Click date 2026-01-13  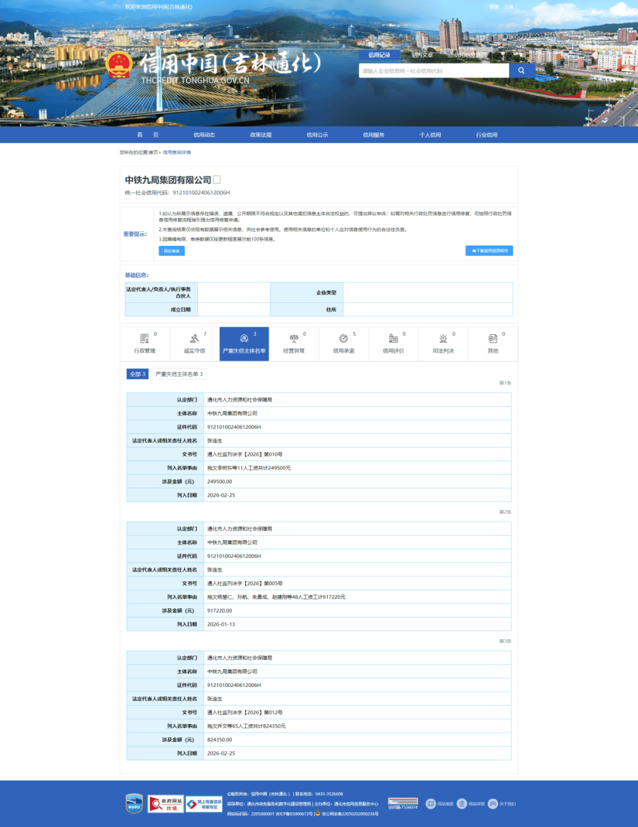pyautogui.click(x=221, y=624)
